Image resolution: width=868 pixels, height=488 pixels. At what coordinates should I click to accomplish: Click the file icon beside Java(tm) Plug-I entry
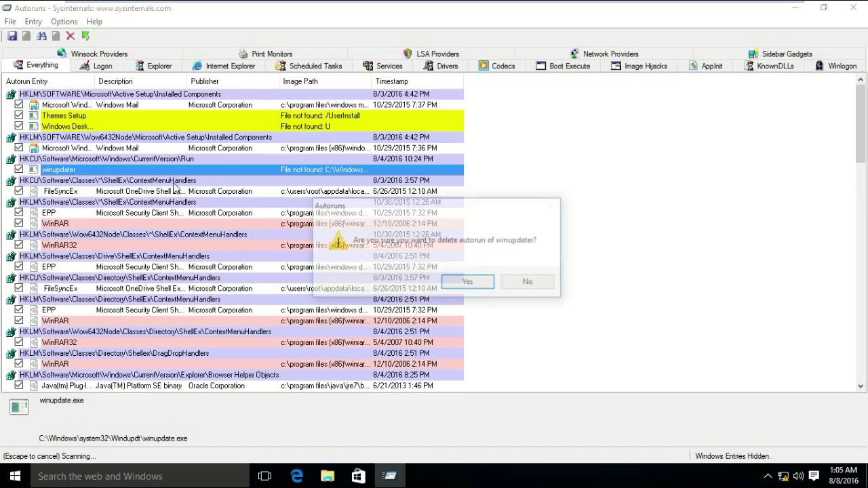pyautogui.click(x=34, y=386)
